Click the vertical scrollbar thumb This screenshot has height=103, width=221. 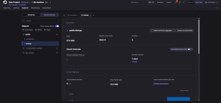pyautogui.click(x=199, y=37)
